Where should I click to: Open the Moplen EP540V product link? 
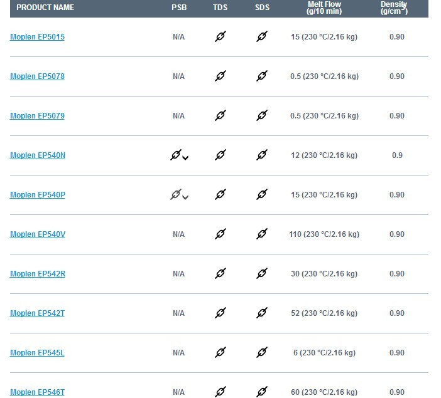(38, 234)
